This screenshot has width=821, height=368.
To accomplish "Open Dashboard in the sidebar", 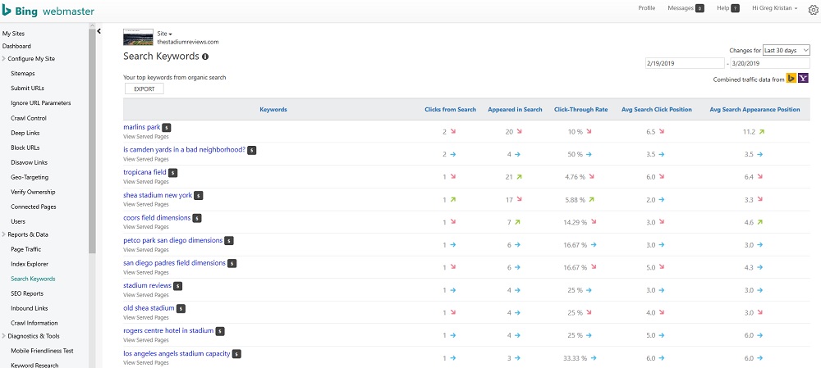I will point(16,46).
